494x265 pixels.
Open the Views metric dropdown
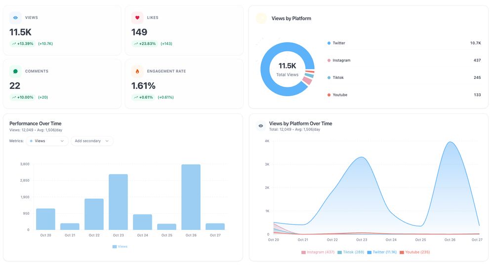point(47,141)
